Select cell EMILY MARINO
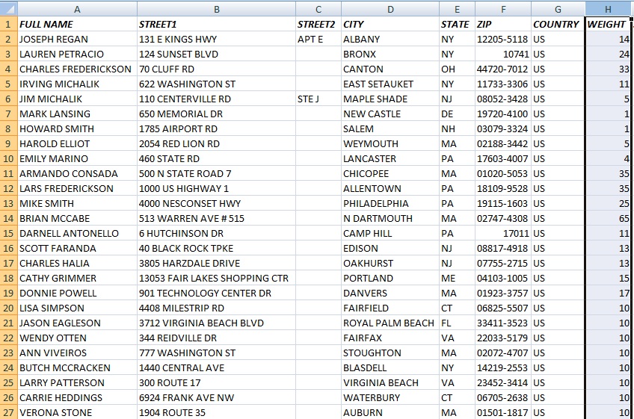Viewport: 634px width, 419px height. tap(77, 159)
